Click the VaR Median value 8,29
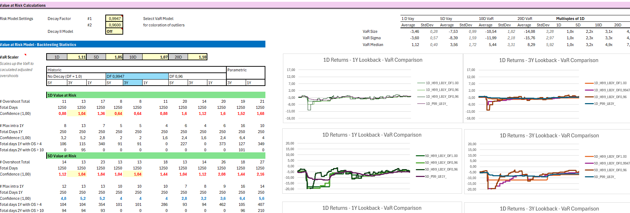The image size is (630, 213). coord(531,45)
